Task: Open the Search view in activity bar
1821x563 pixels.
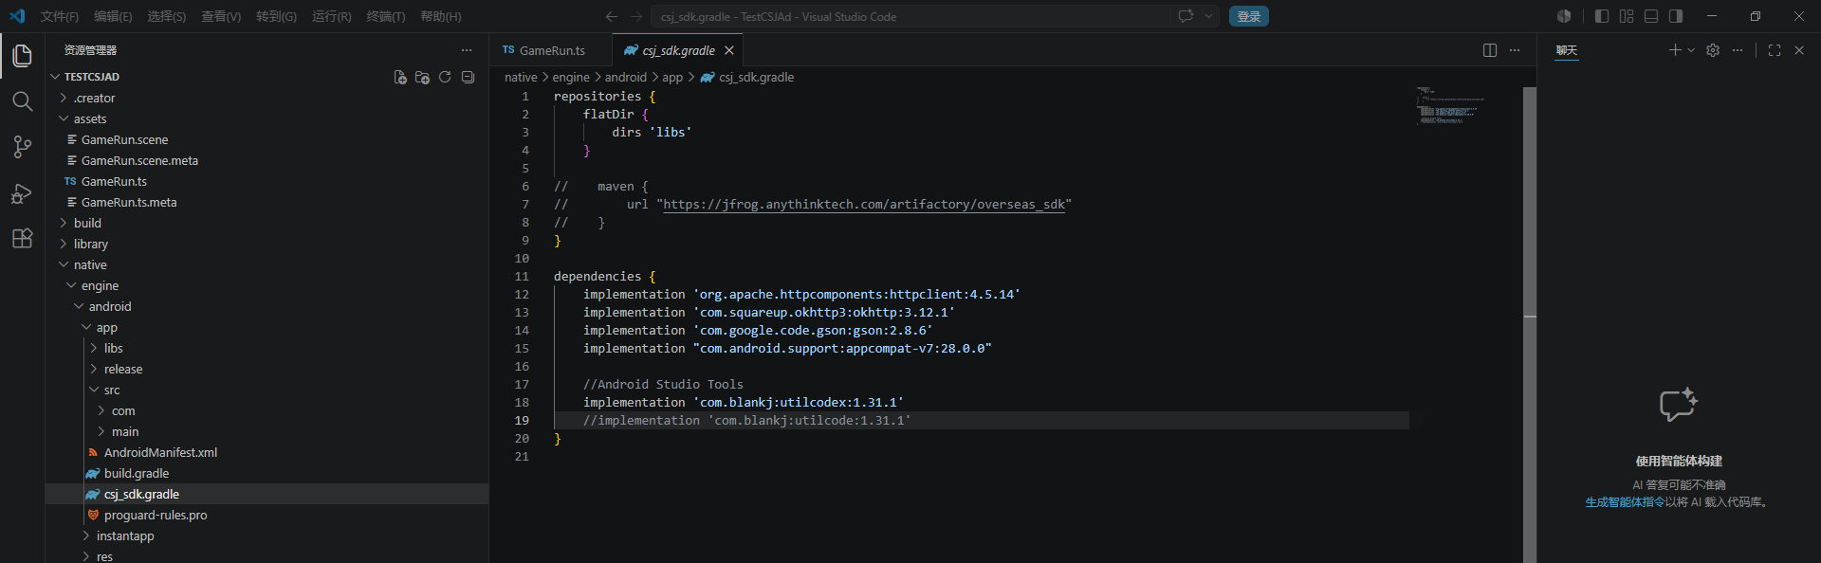Action: pos(22,101)
